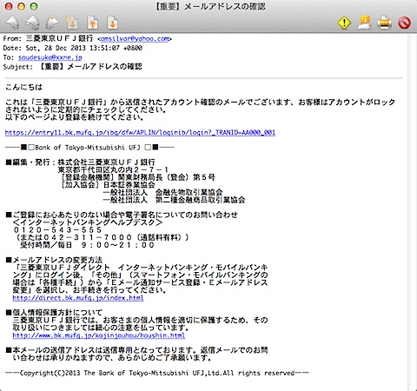417x391 pixels.
Task: Open the entry11.bk.mufg.jp login link
Action: point(140,133)
